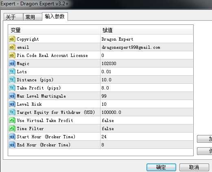Click the integer icon beside Magic
Viewport: 212px width, 172px height.
pyautogui.click(x=12, y=63)
